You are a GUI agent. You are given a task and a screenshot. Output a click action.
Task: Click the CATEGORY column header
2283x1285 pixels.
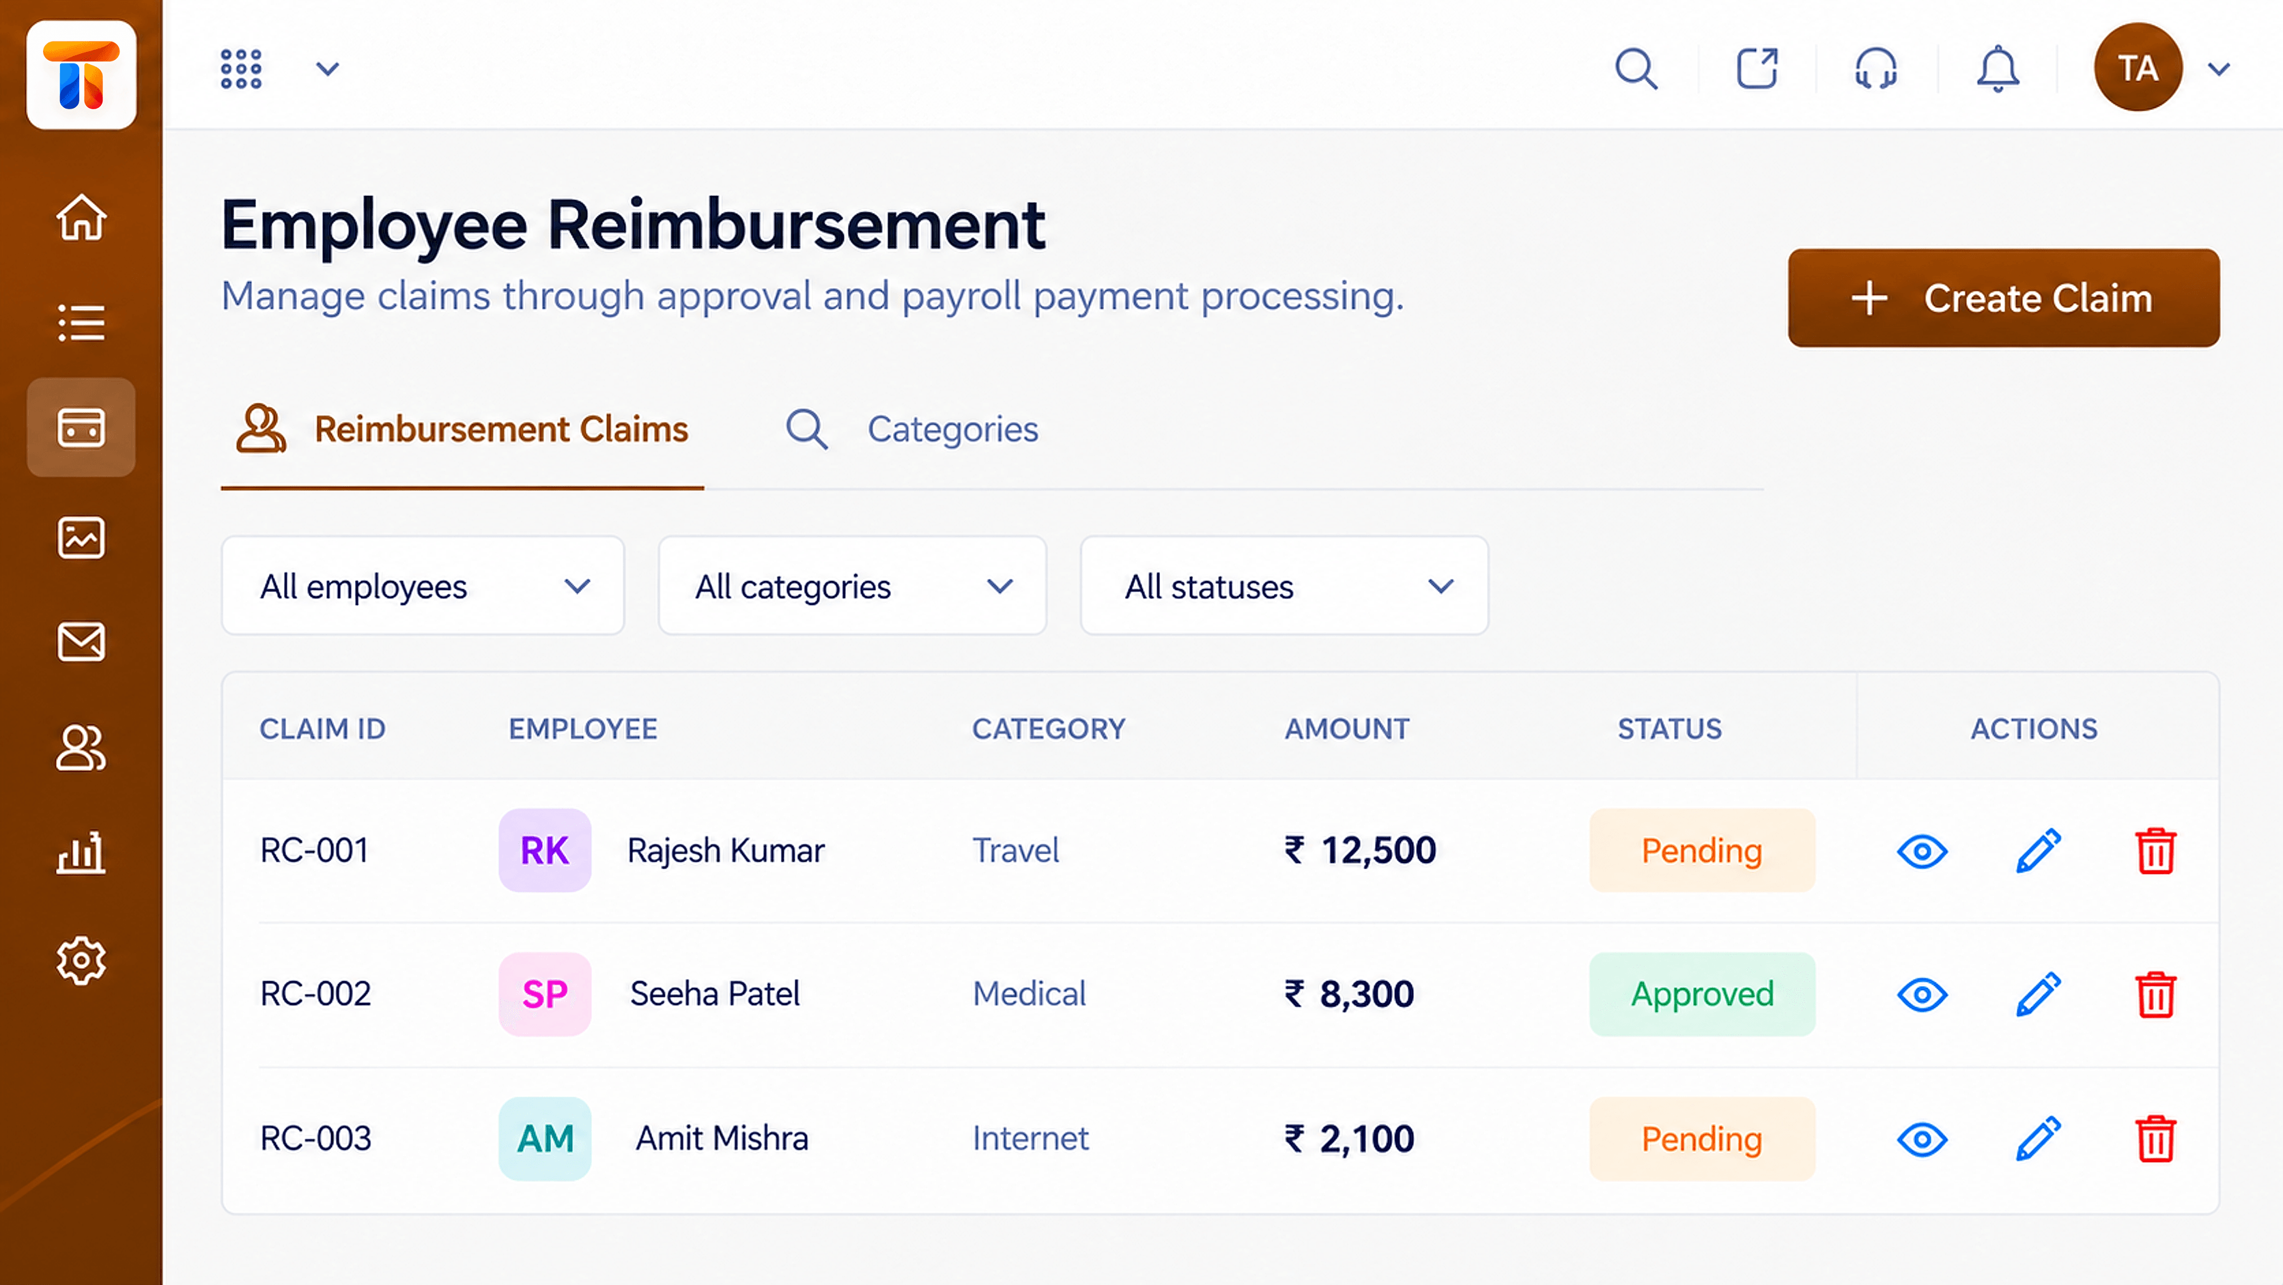1049,729
